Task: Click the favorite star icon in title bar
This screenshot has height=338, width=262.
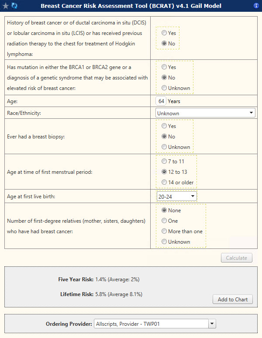Action: pyautogui.click(x=6, y=6)
